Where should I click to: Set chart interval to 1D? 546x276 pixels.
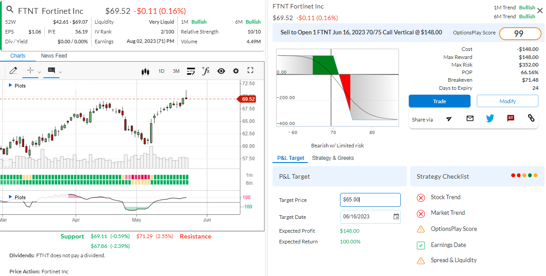click(161, 71)
